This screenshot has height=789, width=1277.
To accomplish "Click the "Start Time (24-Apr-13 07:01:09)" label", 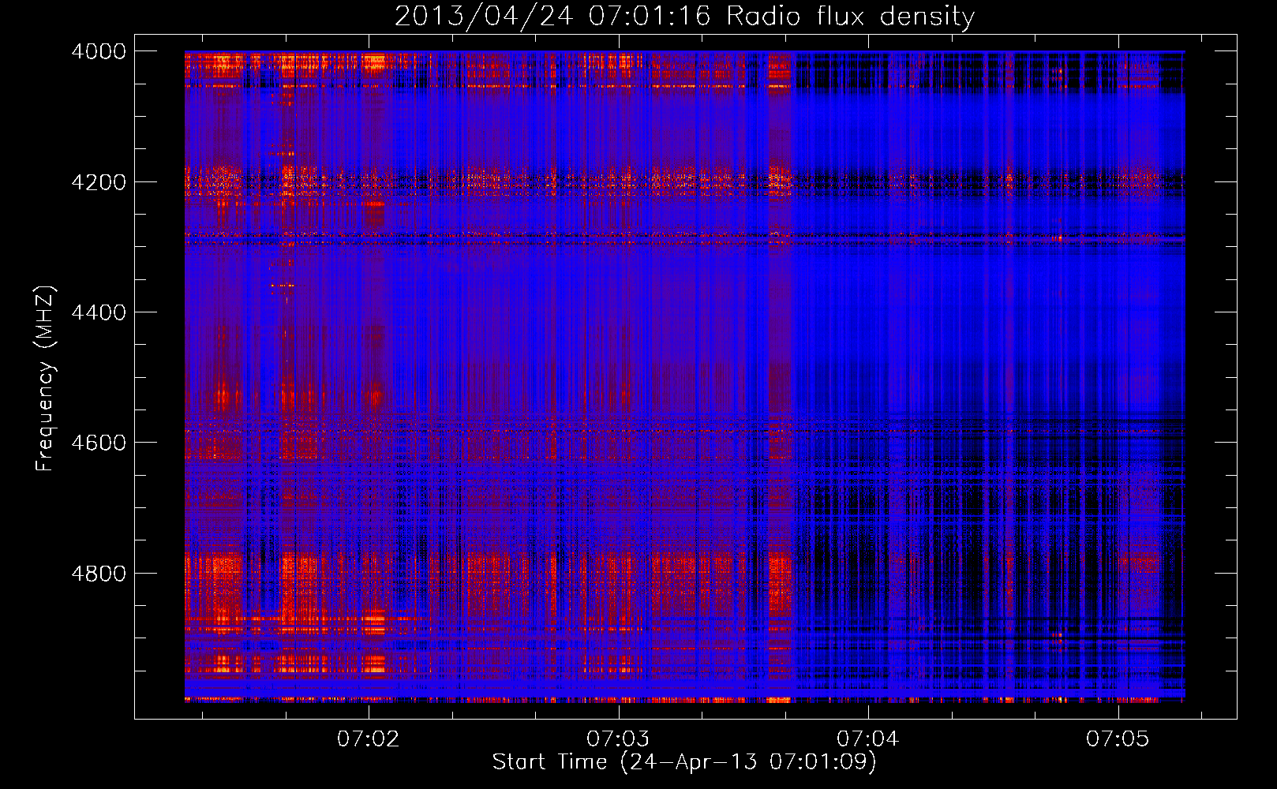I will [x=684, y=761].
